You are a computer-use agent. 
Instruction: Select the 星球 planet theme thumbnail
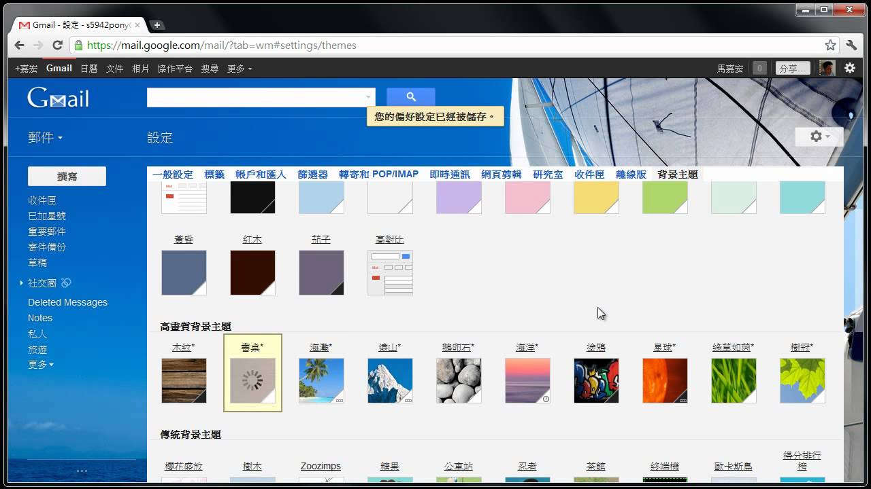coord(665,380)
